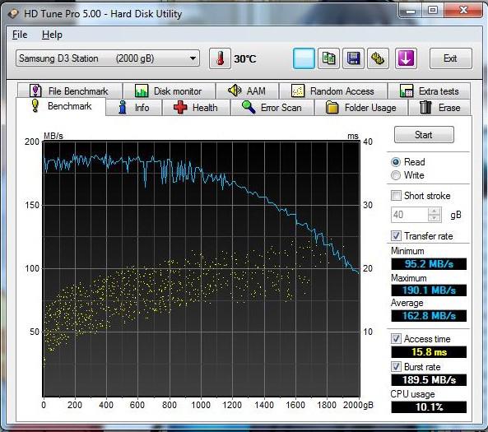Image resolution: width=488 pixels, height=432 pixels.
Task: Expand the Samsung D3 Station drive dropdown
Action: click(x=108, y=58)
